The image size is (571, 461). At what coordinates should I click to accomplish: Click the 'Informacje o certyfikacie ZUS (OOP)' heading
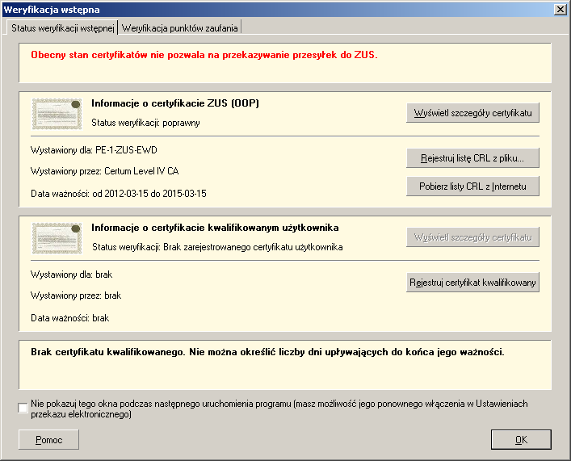tap(175, 103)
